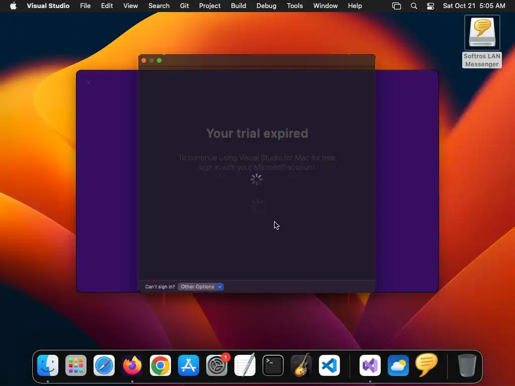The height and width of the screenshot is (386, 515).
Task: Open Terminal from the Dock
Action: 273,365
